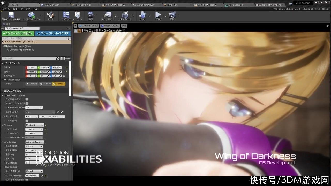Image resolution: width=331 pixels, height=186 pixels.
Task: Collapse the トランスフォーム section
Action: 3,63
